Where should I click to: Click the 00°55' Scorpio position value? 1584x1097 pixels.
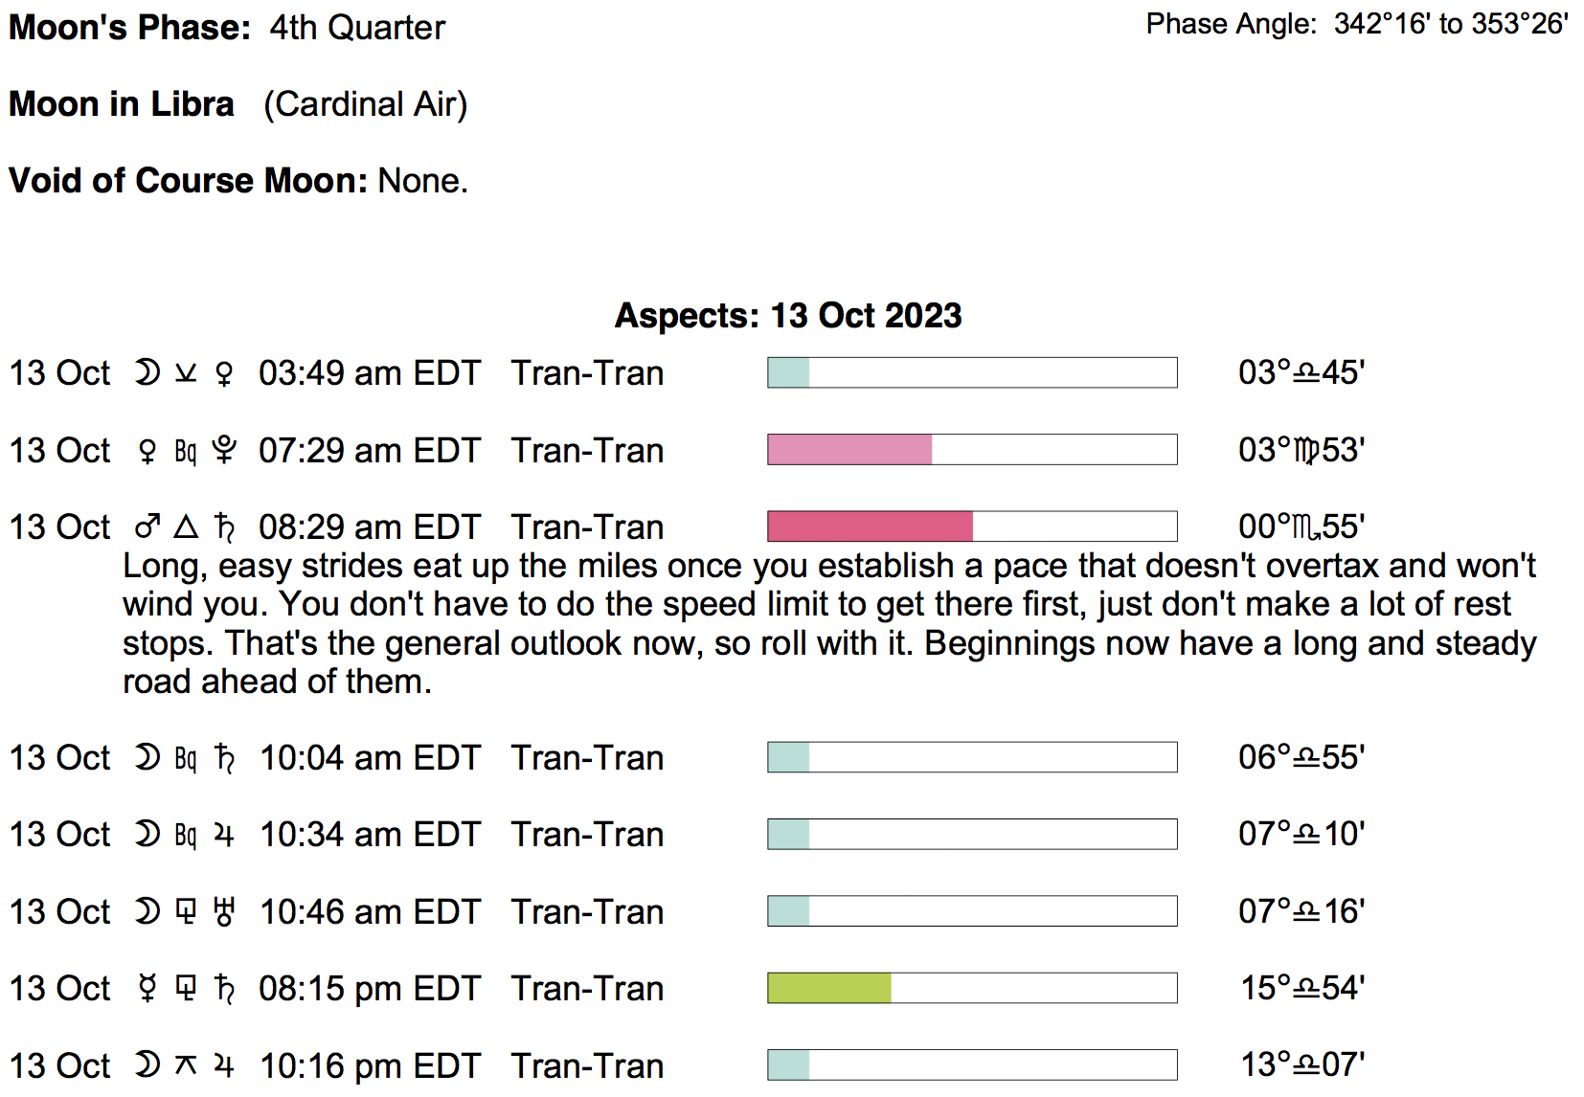point(1301,526)
